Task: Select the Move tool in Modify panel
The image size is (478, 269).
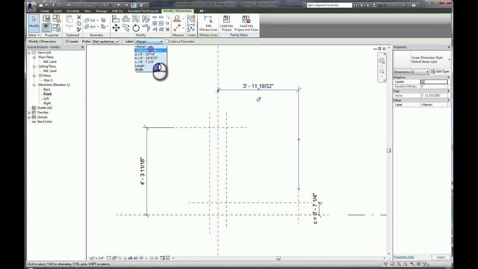Action: (x=116, y=28)
